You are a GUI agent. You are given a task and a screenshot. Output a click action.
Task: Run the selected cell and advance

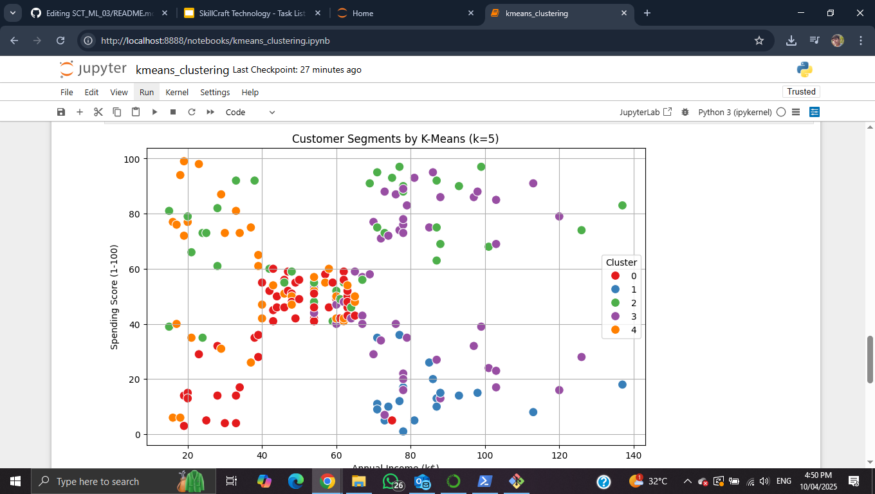(154, 112)
